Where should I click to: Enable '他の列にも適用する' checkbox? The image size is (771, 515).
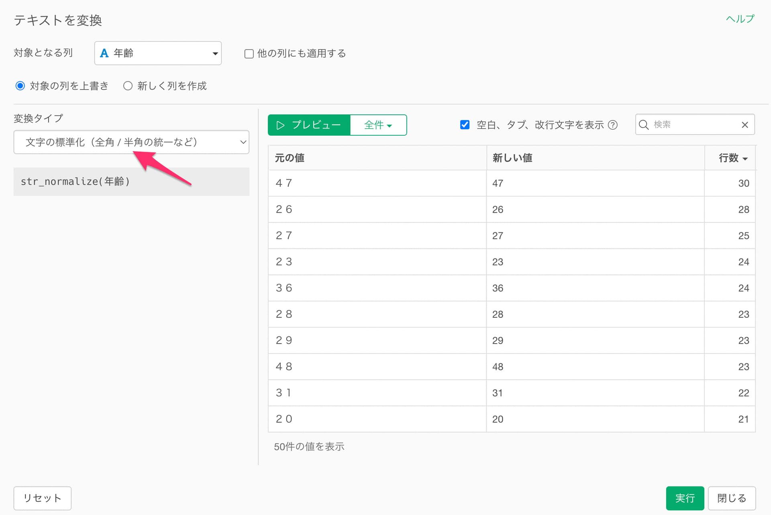tap(249, 54)
